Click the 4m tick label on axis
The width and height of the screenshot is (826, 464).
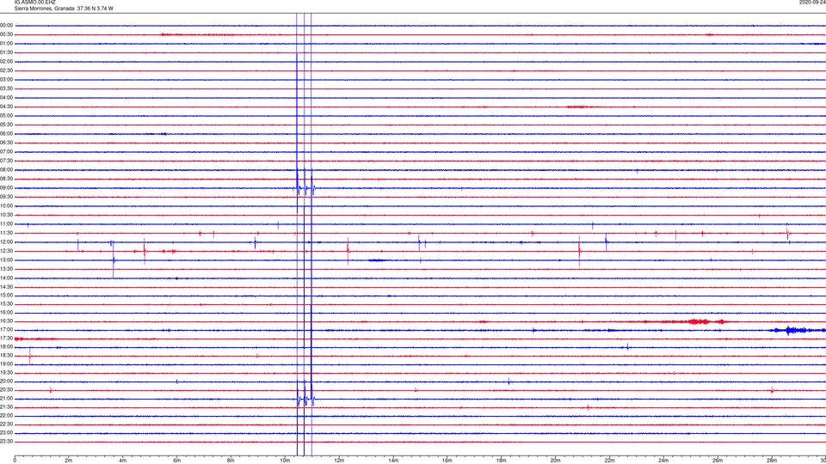[123, 461]
